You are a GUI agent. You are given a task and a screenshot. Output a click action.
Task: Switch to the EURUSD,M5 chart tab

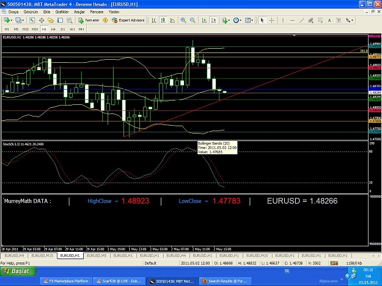[x=97, y=256]
